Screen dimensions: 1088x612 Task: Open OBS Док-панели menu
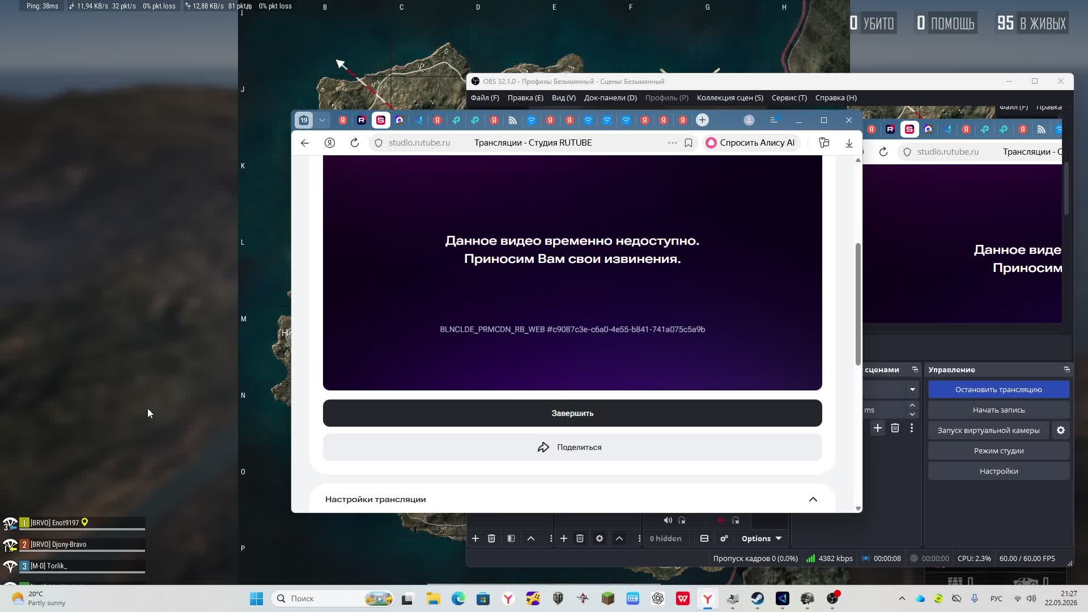click(x=610, y=98)
